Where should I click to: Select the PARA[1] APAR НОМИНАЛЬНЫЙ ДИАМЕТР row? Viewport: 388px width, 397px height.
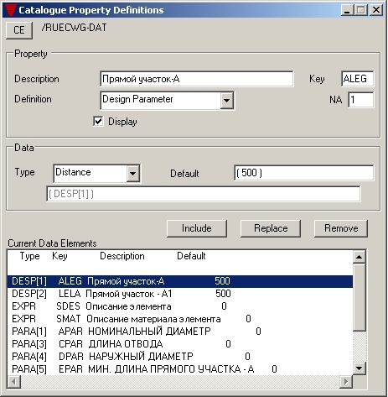tap(180, 332)
